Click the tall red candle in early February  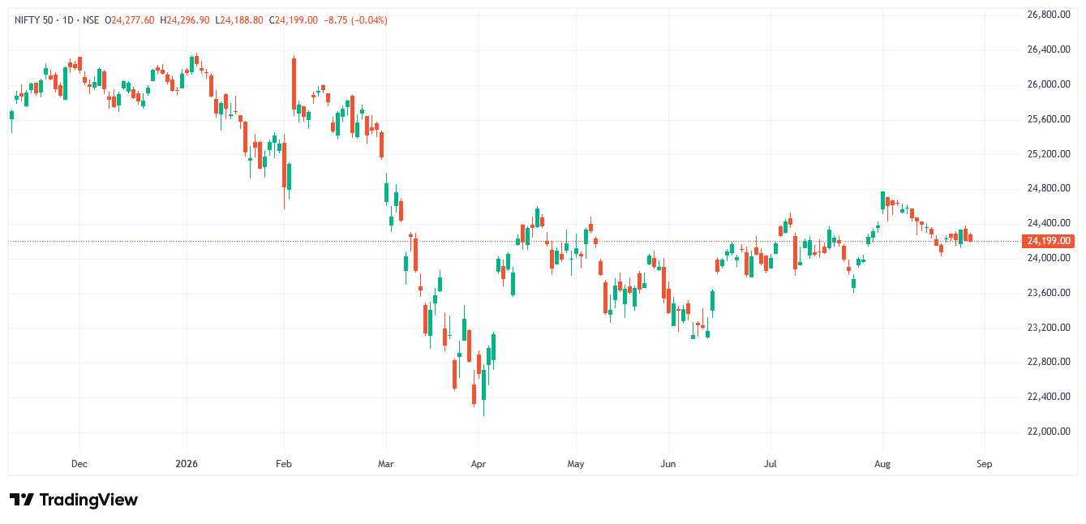pyautogui.click(x=294, y=83)
